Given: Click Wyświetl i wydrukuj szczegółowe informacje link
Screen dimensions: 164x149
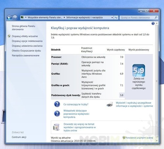Looking at the screenshot, I should (x=134, y=104).
